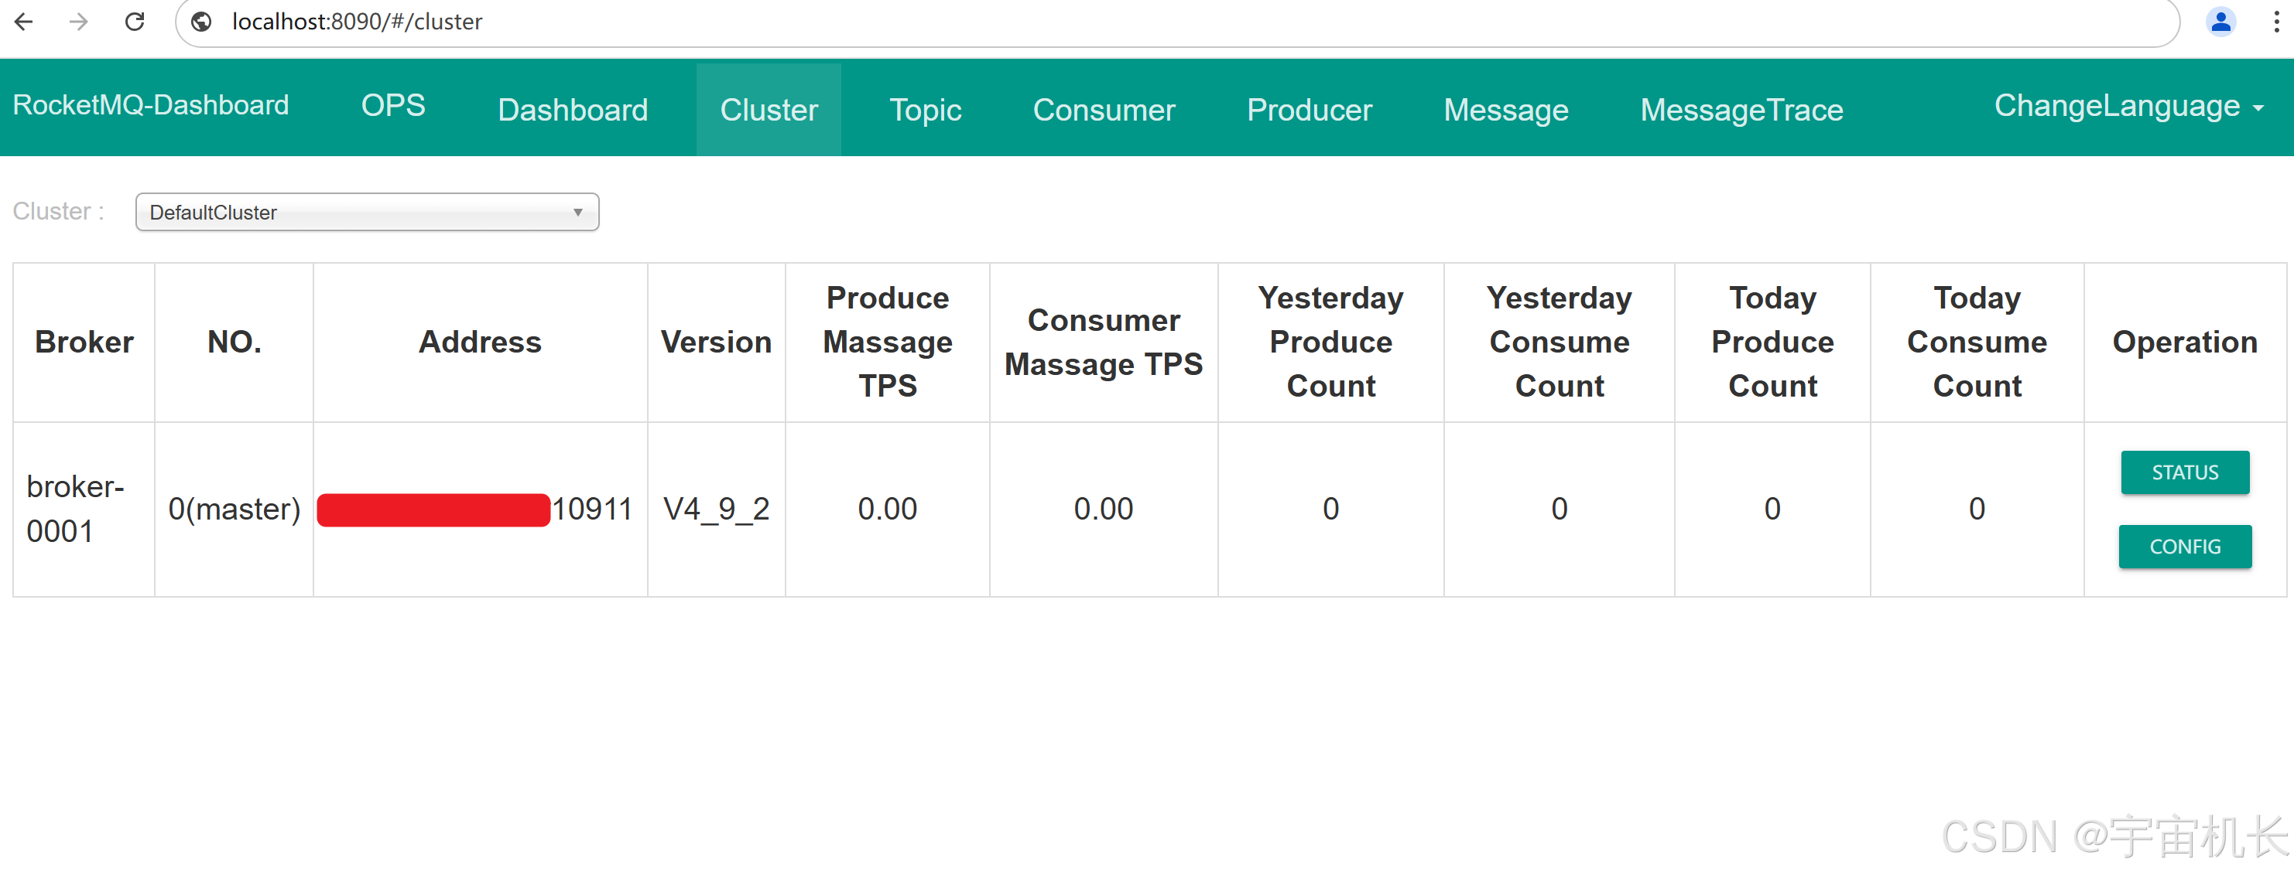This screenshot has height=876, width=2294.
Task: Click the browser back arrow icon
Action: (24, 22)
